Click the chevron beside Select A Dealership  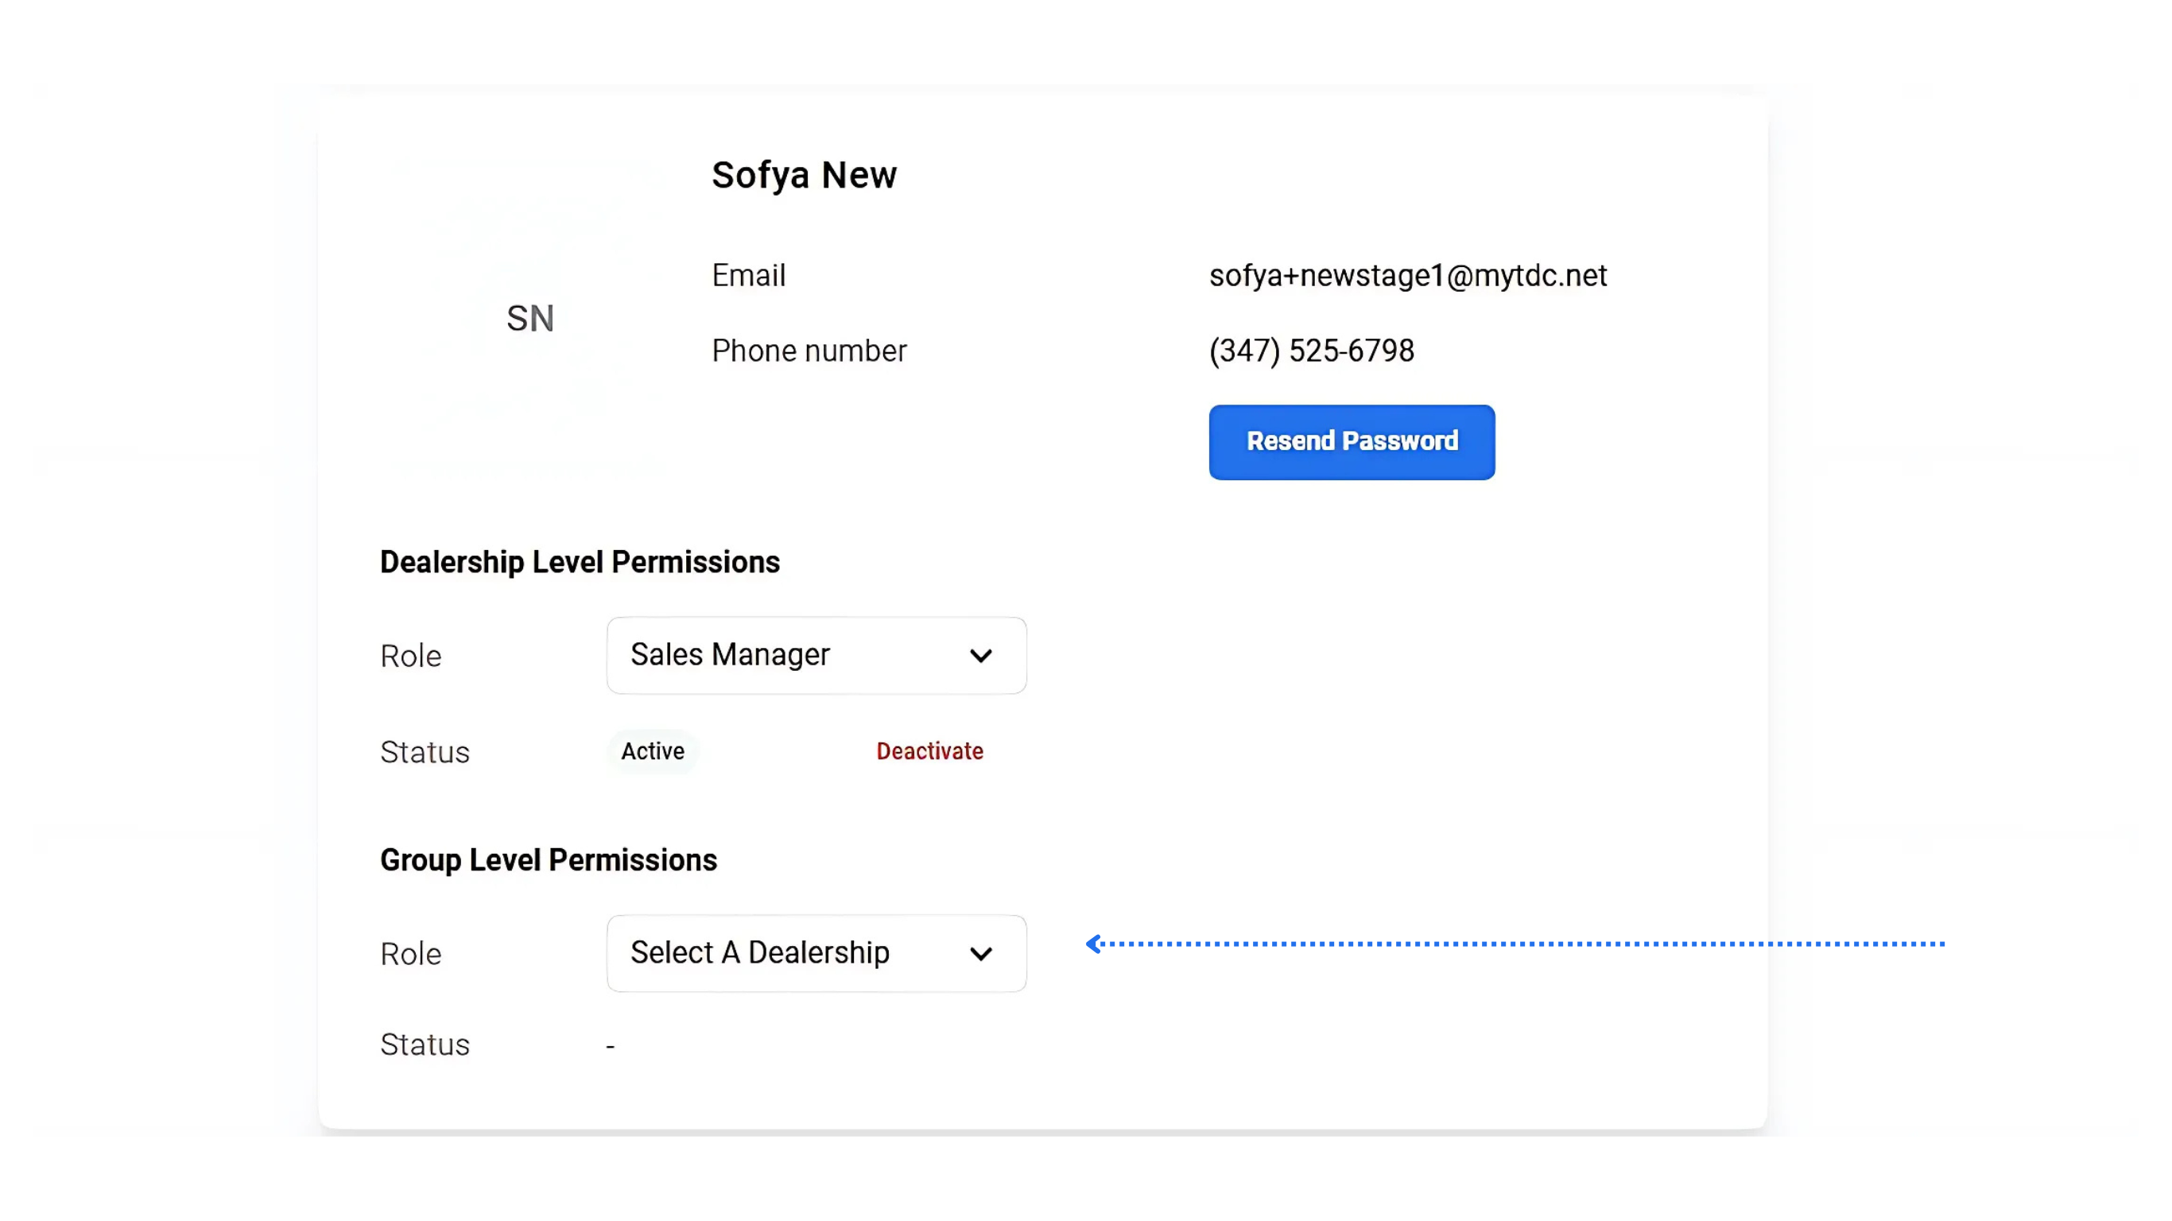980,954
